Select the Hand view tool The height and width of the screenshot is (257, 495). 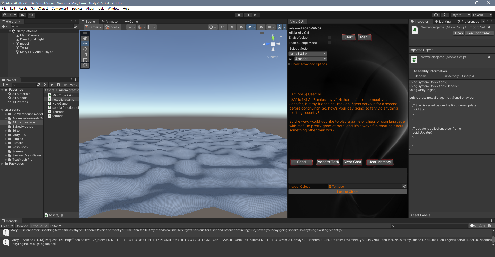click(85, 38)
